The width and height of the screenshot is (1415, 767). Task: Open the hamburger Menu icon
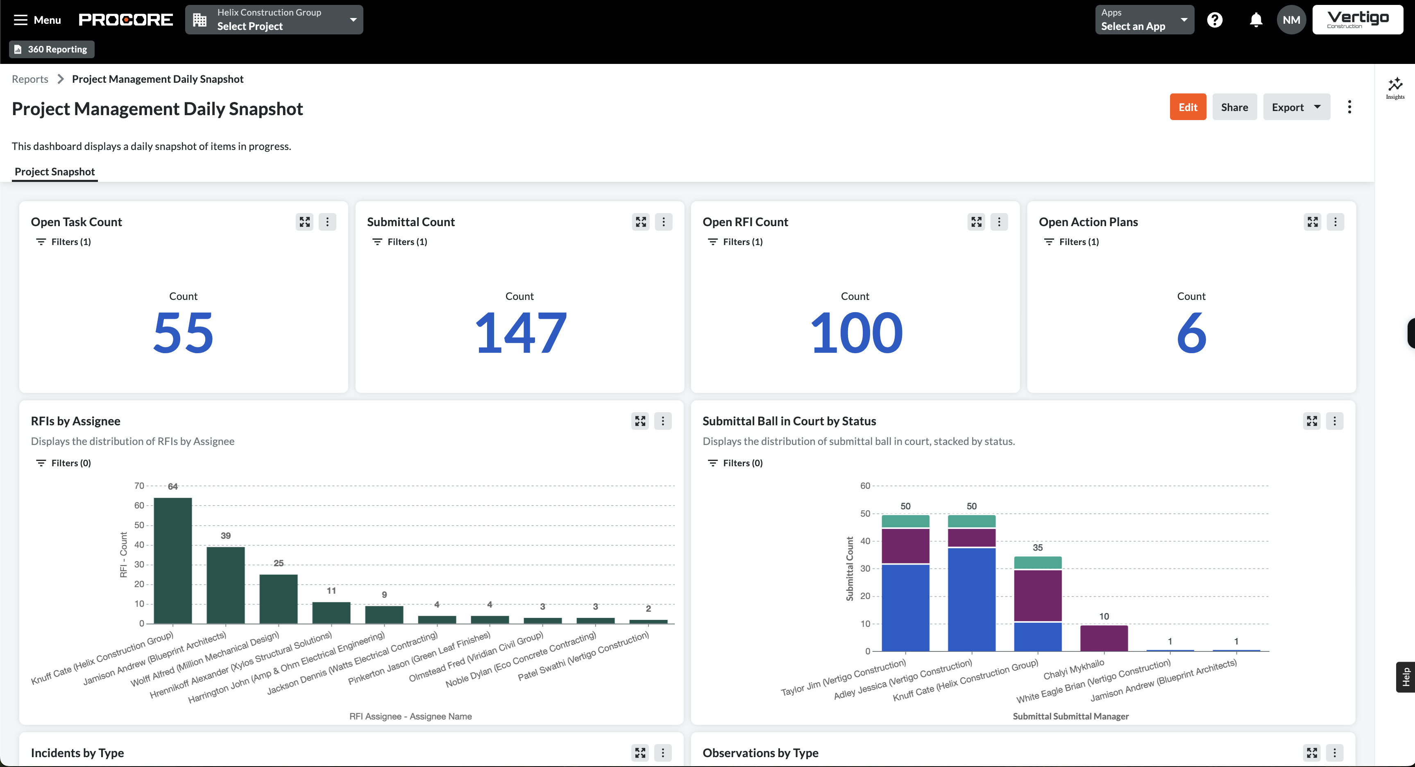(20, 19)
